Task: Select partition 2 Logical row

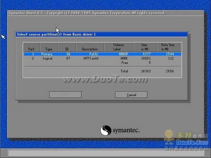Action: point(103,58)
